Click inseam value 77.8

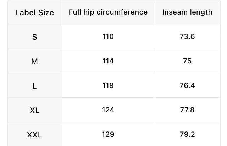click(187, 110)
